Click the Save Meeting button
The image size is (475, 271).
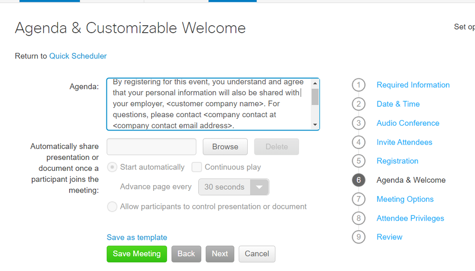point(136,254)
